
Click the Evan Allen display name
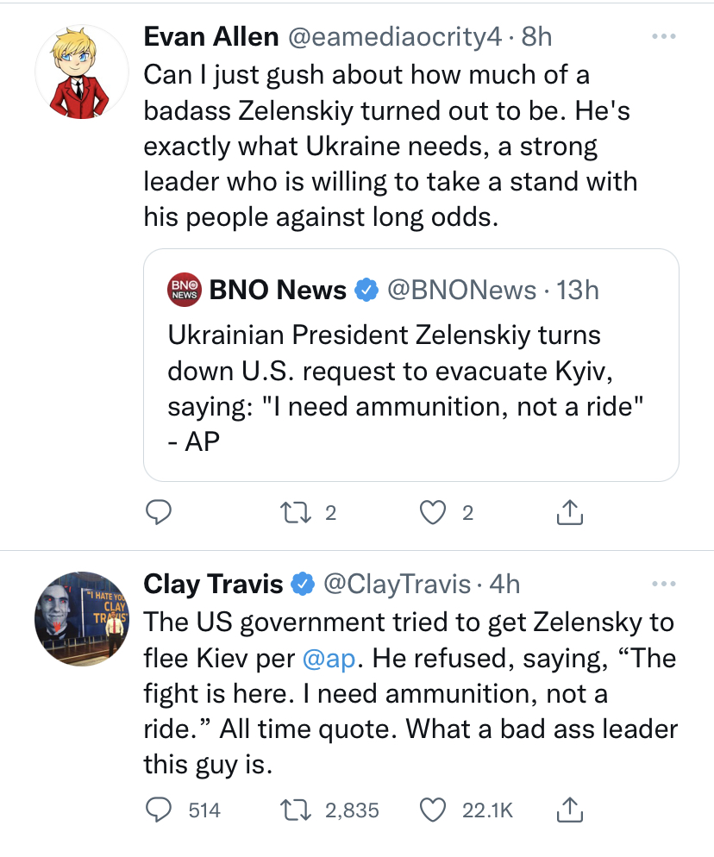pyautogui.click(x=210, y=36)
